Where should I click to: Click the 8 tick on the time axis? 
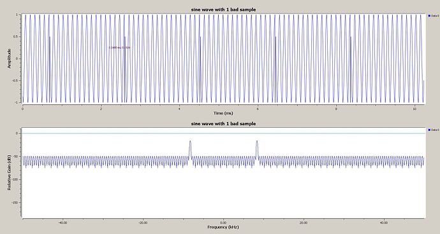tap(336, 109)
